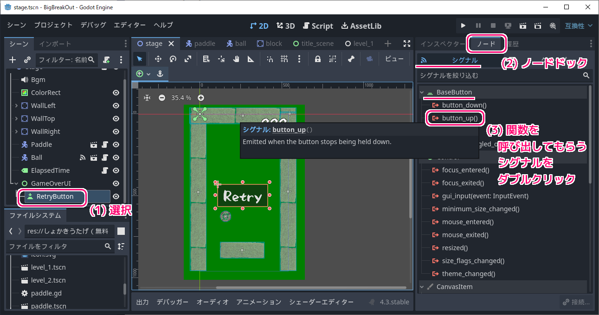
Task: Open Paddle's scene in editor clapper icon
Action: pyautogui.click(x=94, y=145)
